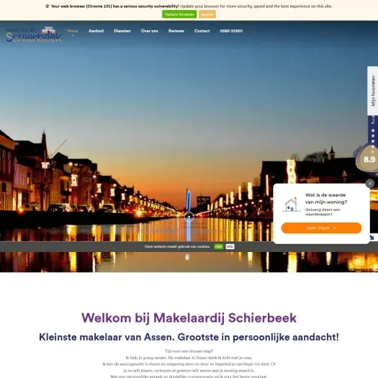
Task: Click the cookie notice text
Action: pos(177,246)
